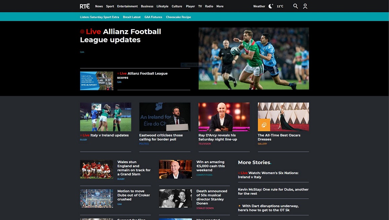Open the Croke Park stadium thumbnail
This screenshot has width=389, height=220.
pos(96,199)
